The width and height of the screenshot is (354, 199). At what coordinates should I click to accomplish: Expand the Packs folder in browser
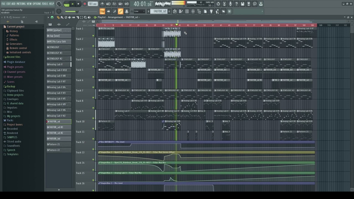coord(10,120)
